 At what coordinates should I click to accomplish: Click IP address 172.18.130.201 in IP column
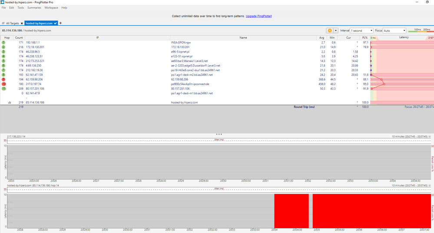(35, 47)
